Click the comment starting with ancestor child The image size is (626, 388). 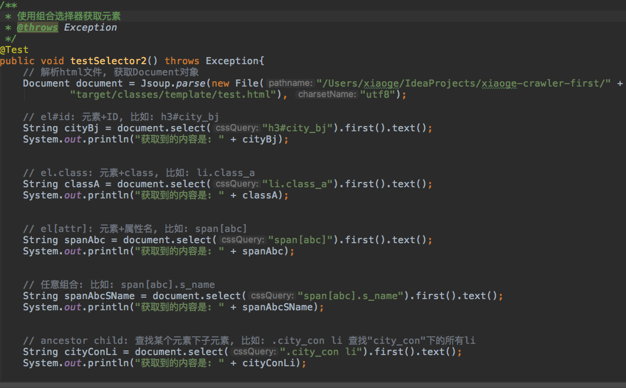(249, 340)
